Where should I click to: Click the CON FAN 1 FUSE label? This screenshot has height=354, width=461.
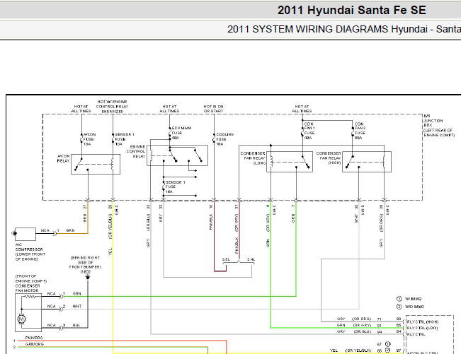click(x=309, y=131)
